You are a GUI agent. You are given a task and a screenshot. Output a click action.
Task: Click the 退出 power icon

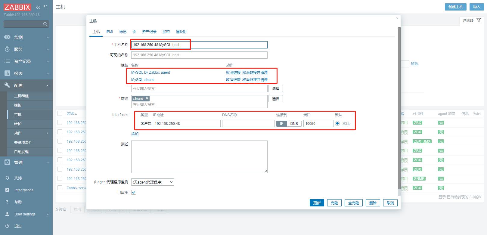7,226
